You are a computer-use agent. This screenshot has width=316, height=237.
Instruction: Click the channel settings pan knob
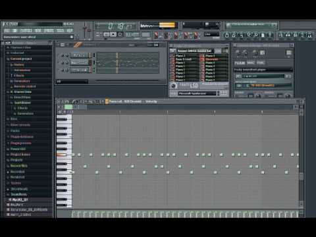point(238,53)
